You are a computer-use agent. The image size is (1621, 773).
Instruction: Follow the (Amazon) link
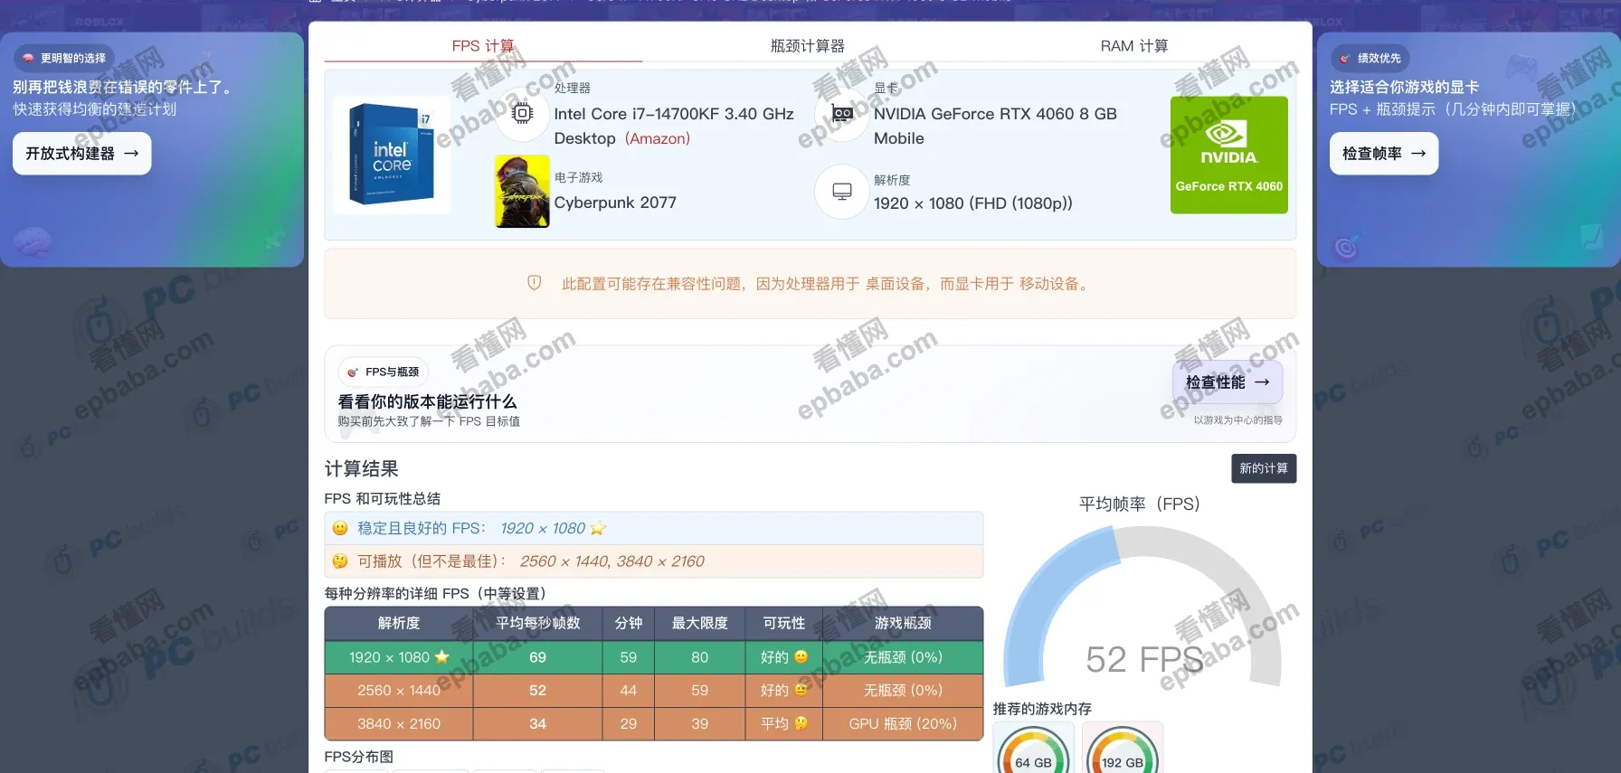tap(658, 138)
